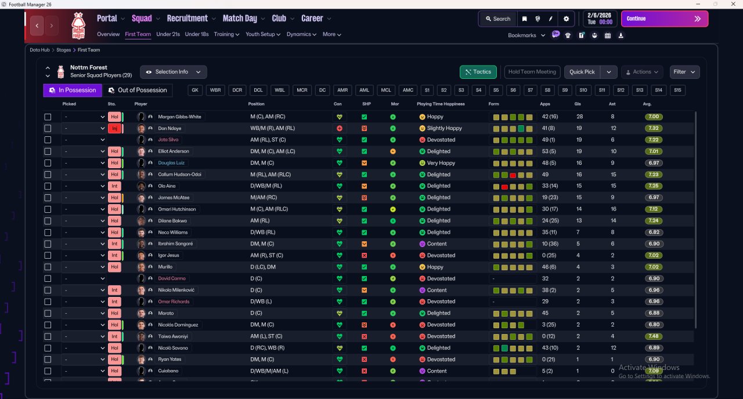Screen dimensions: 743x399
Task: Open the messages speech bubble icon
Action: point(556,35)
